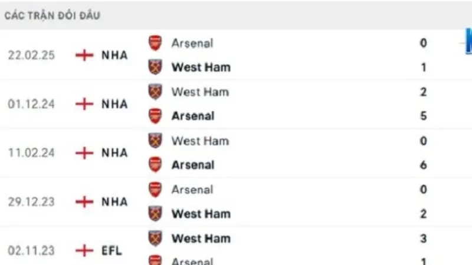The image size is (472, 265).
Task: Click West Ham crest in 02.11.23 match
Action: coord(155,238)
